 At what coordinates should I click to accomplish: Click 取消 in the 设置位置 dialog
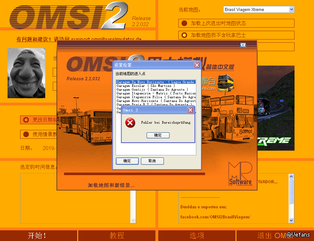[152, 161]
